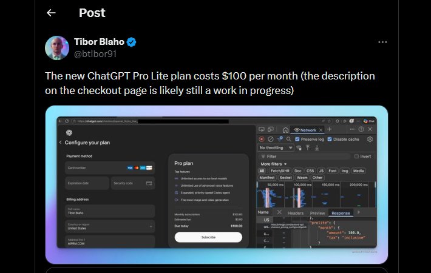Viewport: 431px width, 273px height.
Task: Open the Tibor Blaho display name link
Action: (x=99, y=42)
